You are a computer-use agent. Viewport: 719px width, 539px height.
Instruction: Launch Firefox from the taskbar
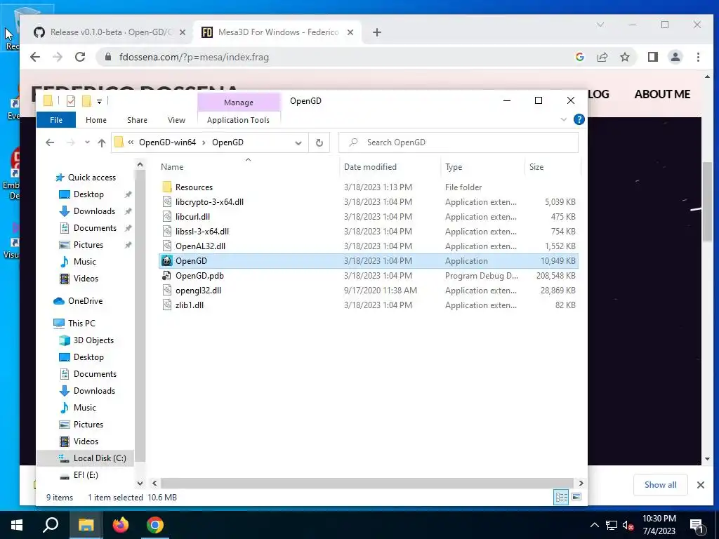point(121,525)
